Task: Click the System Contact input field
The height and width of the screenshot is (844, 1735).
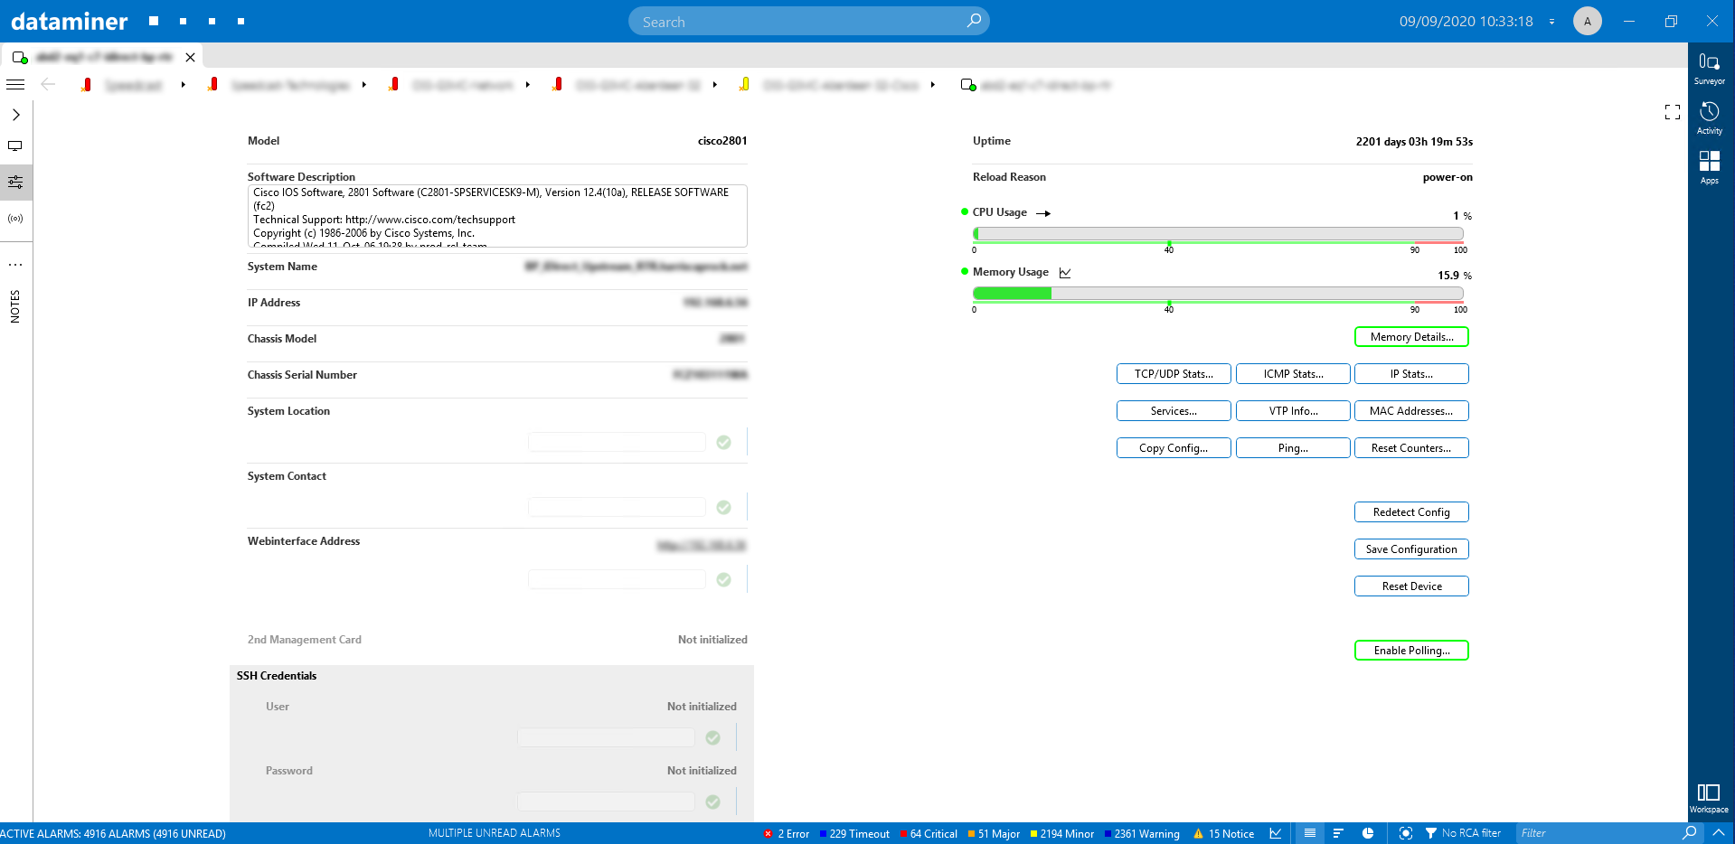Action: click(x=617, y=507)
